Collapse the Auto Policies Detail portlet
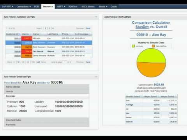 pyautogui.click(x=96, y=77)
